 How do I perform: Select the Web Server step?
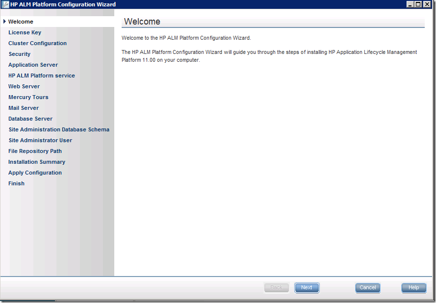pyautogui.click(x=24, y=86)
